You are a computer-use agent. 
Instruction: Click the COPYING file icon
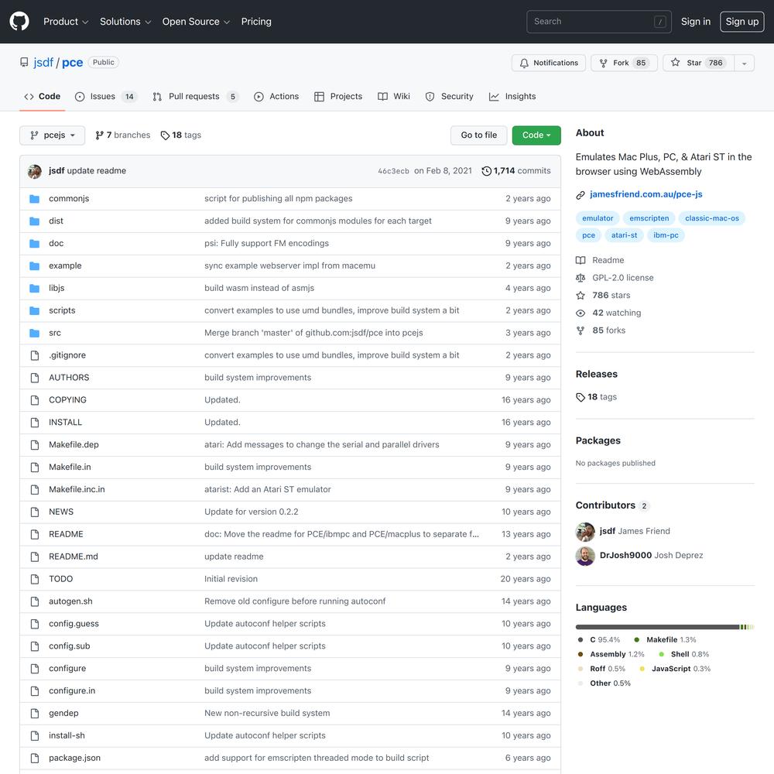pos(35,400)
